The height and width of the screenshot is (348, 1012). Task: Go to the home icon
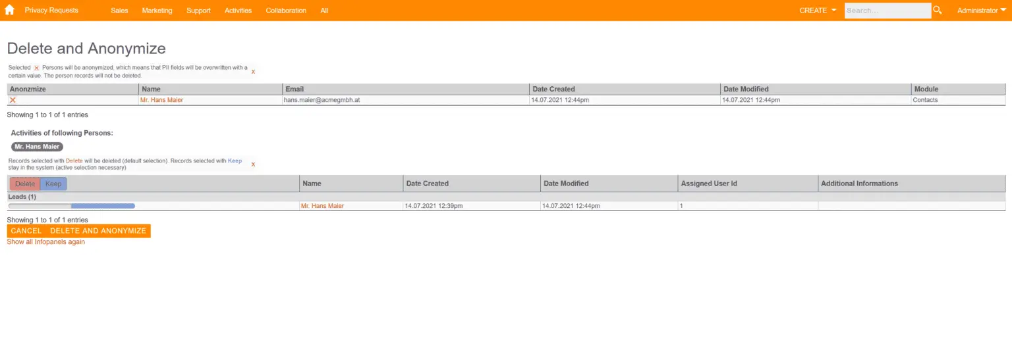click(9, 10)
